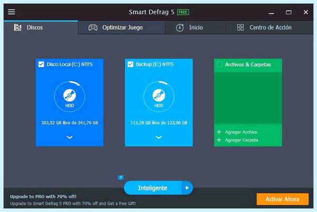The image size is (317, 212).
Task: Click the Activar Ahora button
Action: tap(283, 199)
